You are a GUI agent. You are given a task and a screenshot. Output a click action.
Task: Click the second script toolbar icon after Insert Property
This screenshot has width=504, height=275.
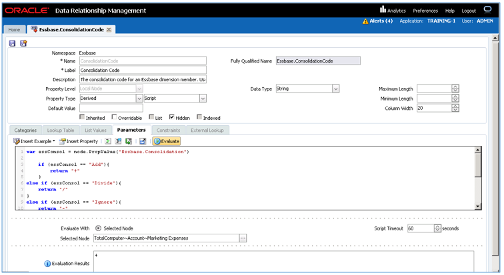(x=118, y=141)
